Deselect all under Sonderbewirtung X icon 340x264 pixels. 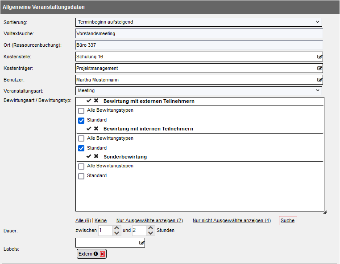point(96,156)
